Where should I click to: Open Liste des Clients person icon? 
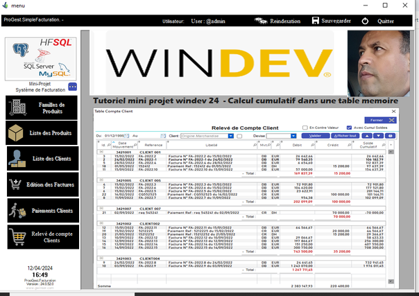pyautogui.click(x=17, y=159)
